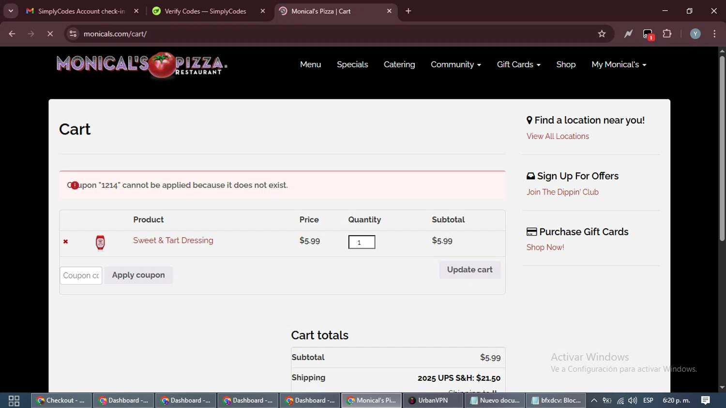The height and width of the screenshot is (408, 726).
Task: Go back to the previous page
Action: 12,34
